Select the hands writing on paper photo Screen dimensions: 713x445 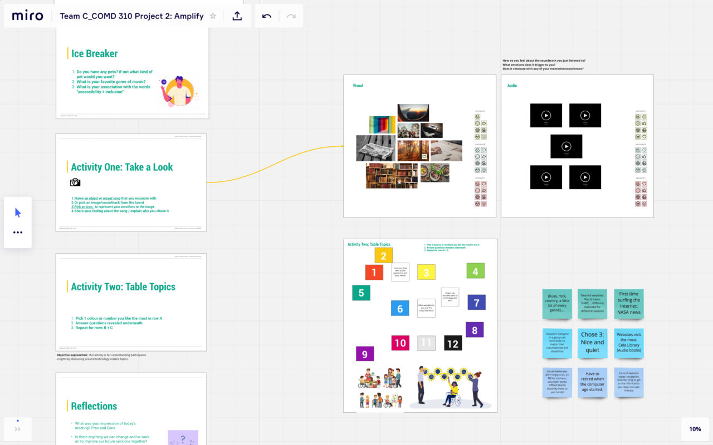[x=446, y=150]
